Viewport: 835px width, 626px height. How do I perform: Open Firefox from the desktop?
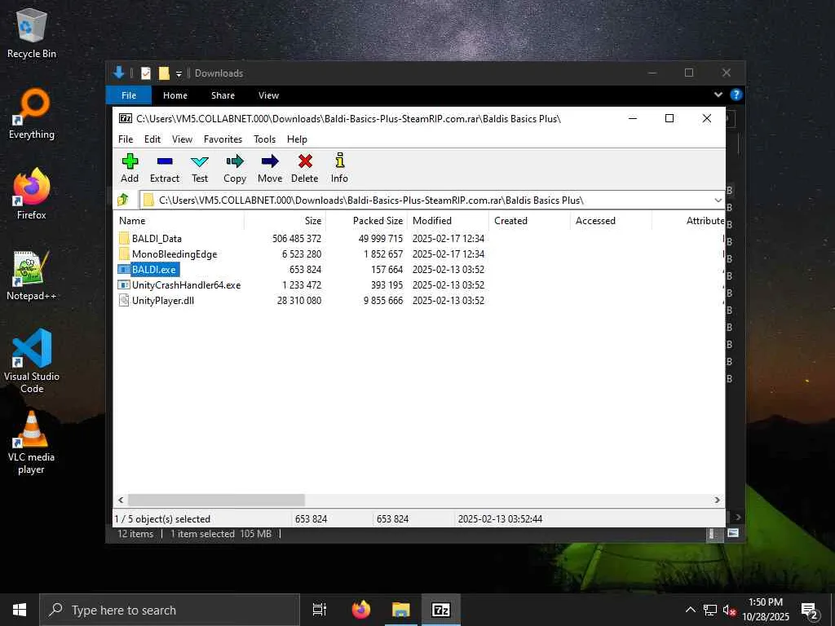[32, 194]
